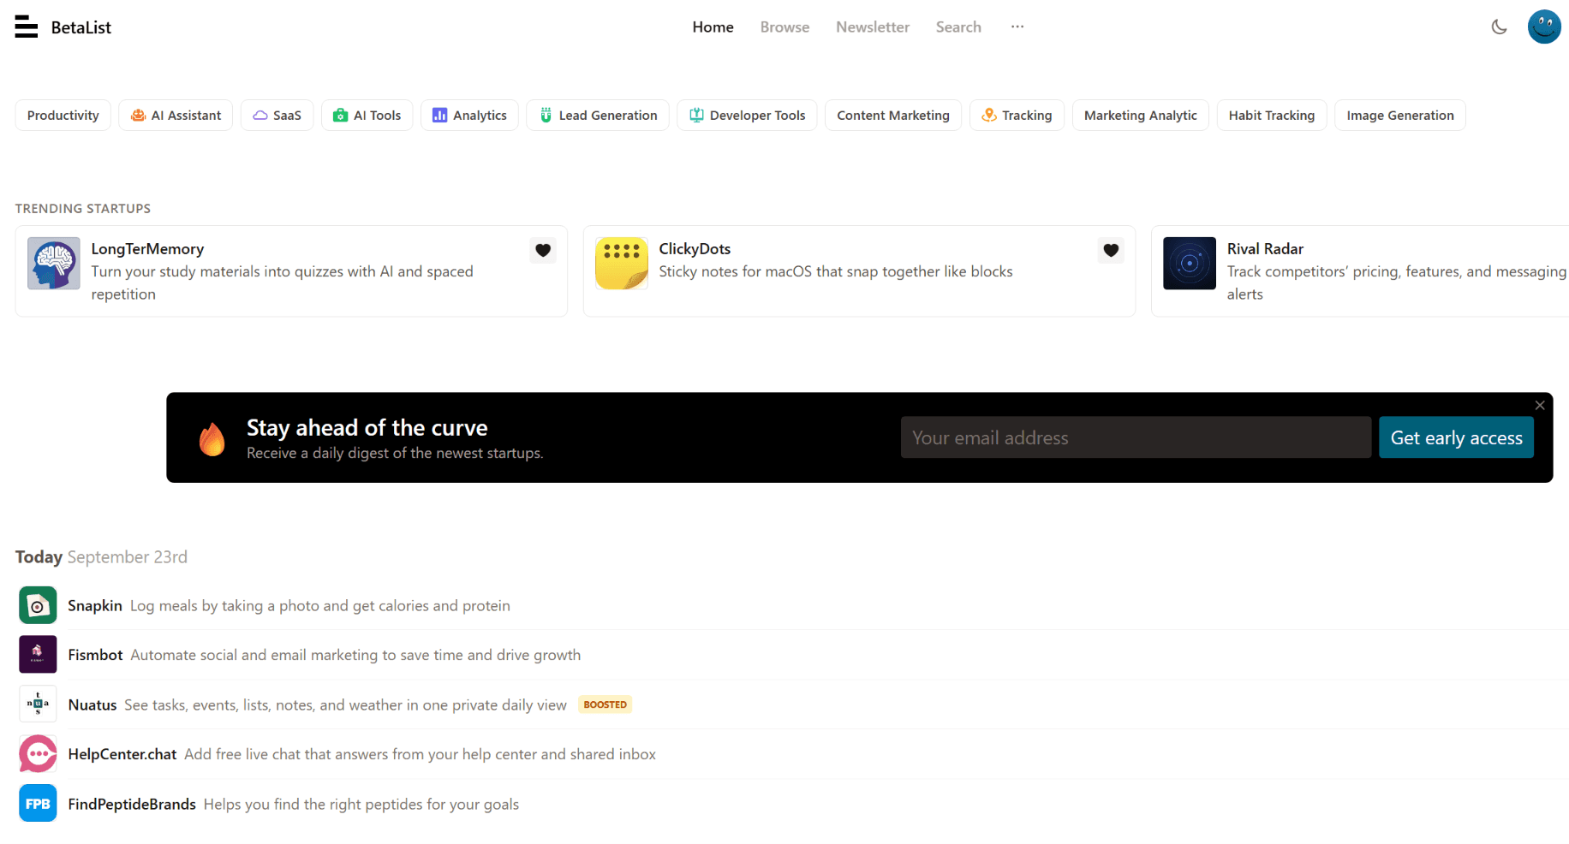The width and height of the screenshot is (1569, 844).
Task: Open the HelpCenter.chat bubble icon
Action: 38,753
